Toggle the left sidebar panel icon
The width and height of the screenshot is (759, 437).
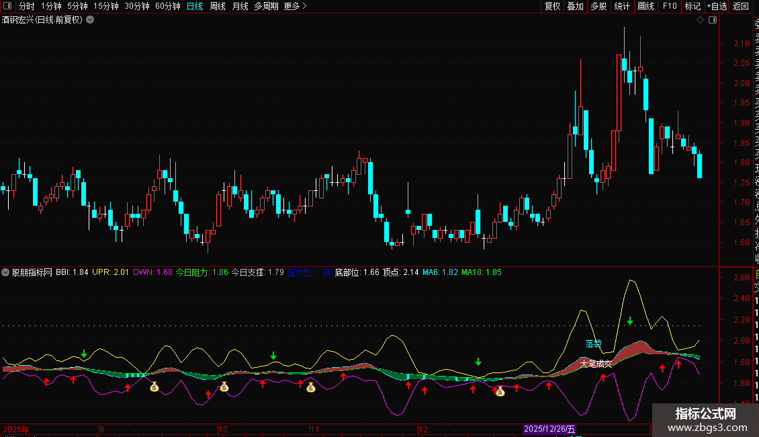click(x=6, y=6)
